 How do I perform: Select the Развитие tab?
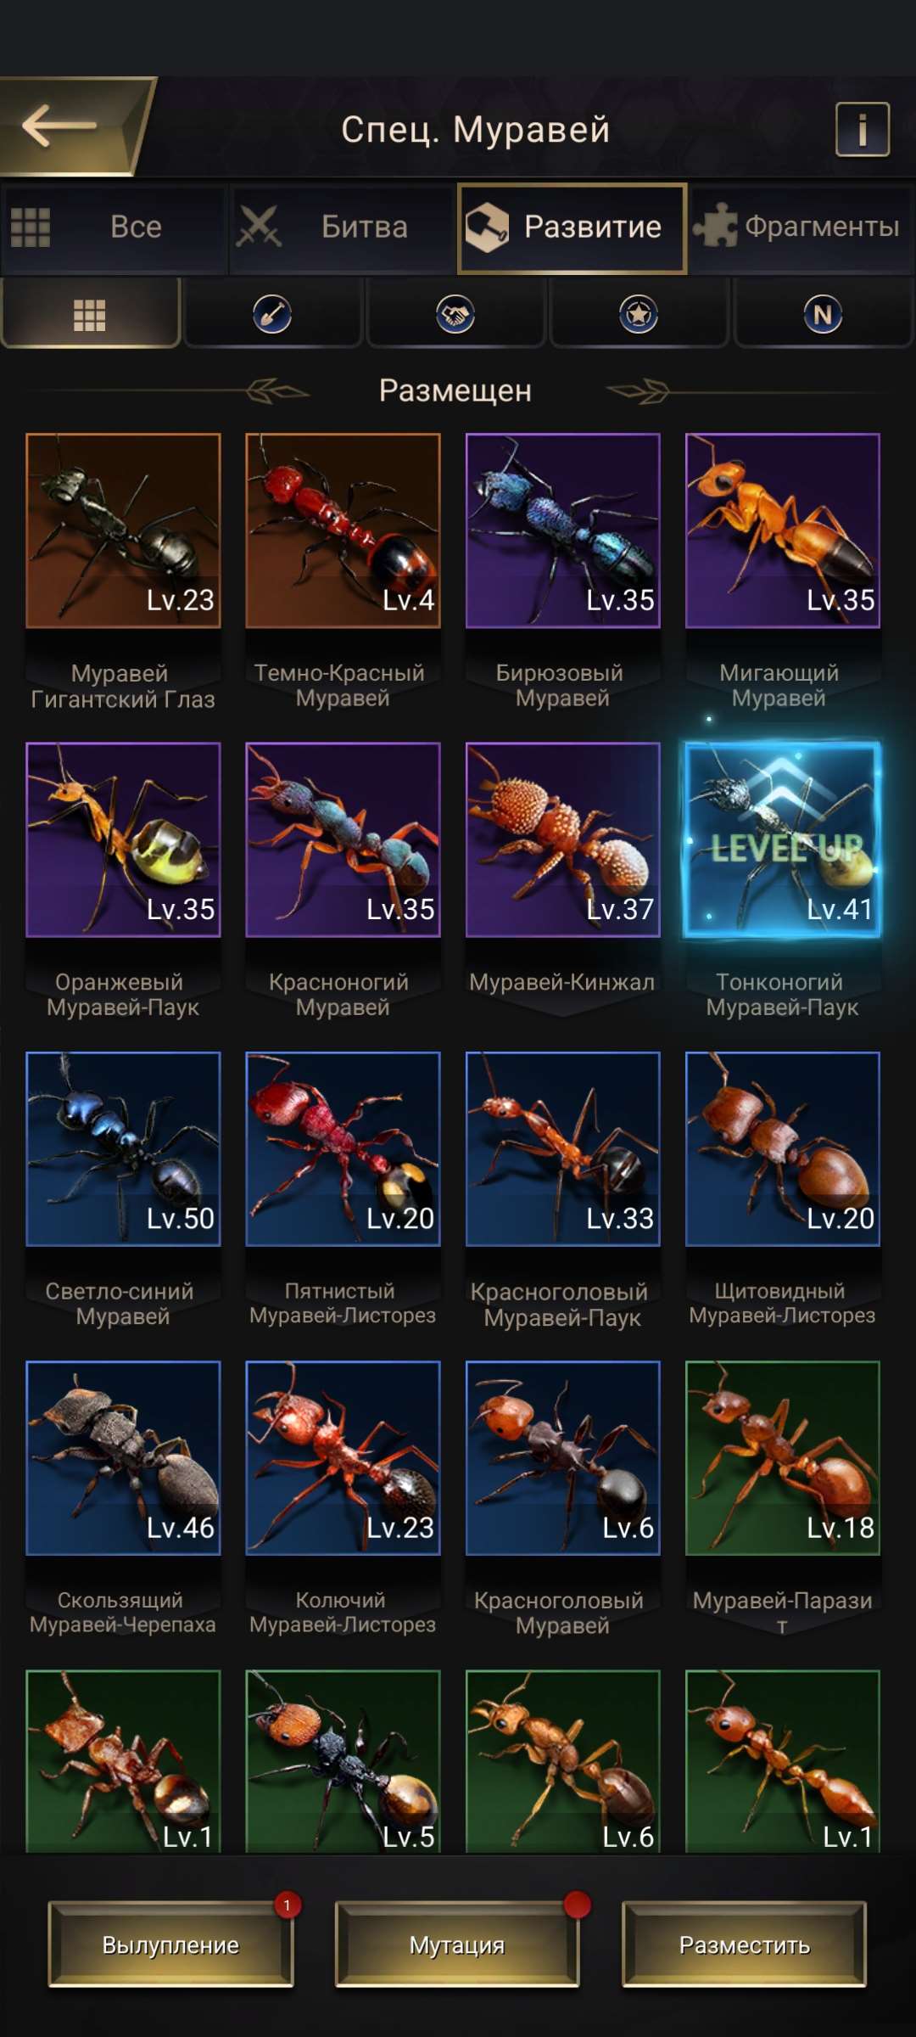click(572, 227)
